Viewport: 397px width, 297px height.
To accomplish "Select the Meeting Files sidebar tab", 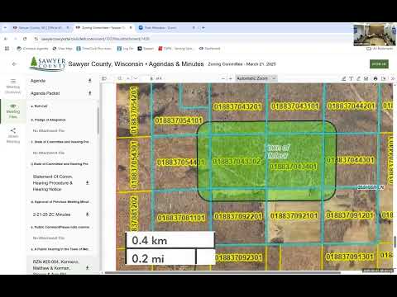I will [13, 111].
